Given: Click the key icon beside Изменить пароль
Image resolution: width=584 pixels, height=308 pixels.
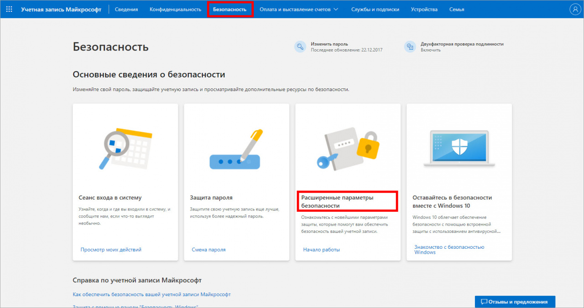Looking at the screenshot, I should 300,46.
